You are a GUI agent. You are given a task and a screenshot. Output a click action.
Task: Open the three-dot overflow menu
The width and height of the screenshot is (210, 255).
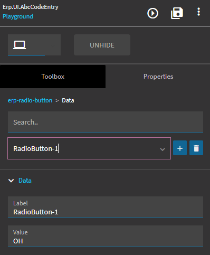[x=198, y=12]
